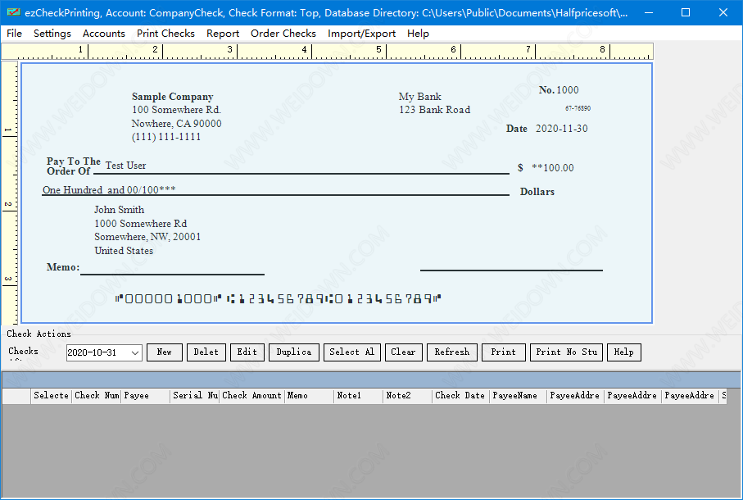The height and width of the screenshot is (500, 743).
Task: Click the United States address line
Action: click(124, 251)
